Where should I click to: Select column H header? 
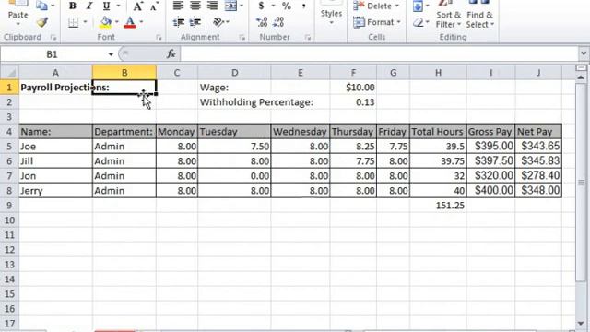[x=438, y=72]
